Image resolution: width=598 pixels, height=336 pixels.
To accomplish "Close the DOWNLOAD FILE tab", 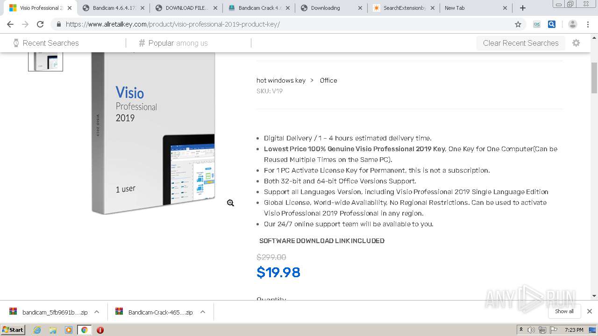I will [x=215, y=8].
